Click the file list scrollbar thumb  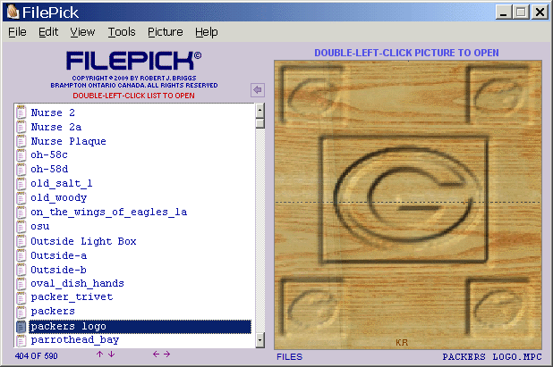point(259,123)
